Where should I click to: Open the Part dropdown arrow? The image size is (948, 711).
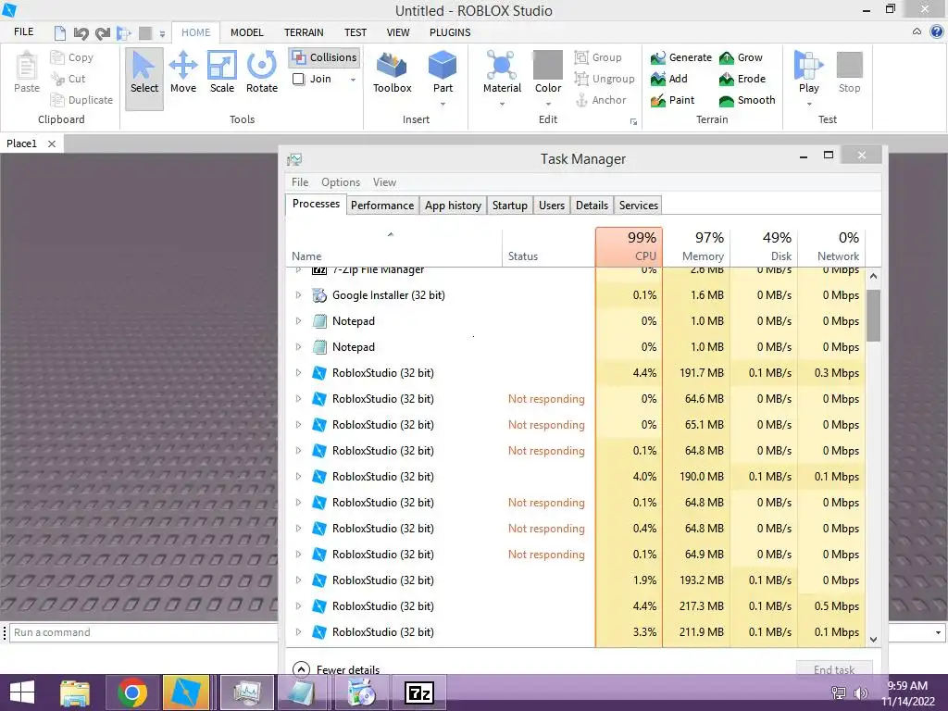[x=443, y=104]
